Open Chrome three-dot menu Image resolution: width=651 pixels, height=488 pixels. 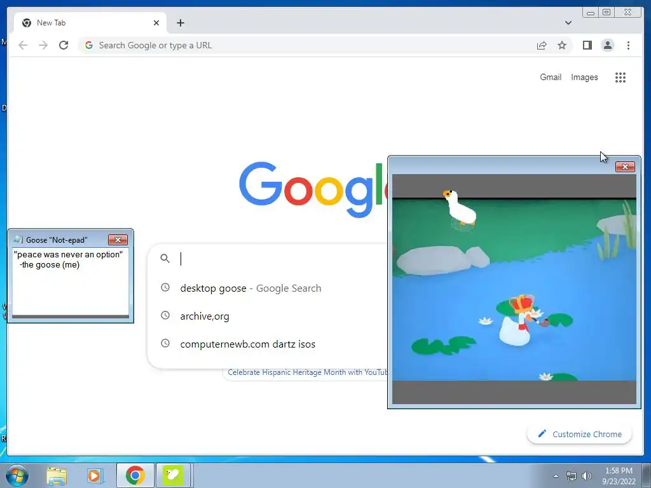pos(628,45)
